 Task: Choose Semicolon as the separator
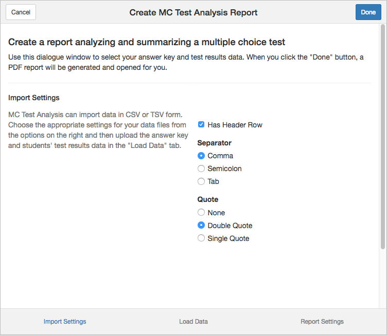[x=201, y=169]
